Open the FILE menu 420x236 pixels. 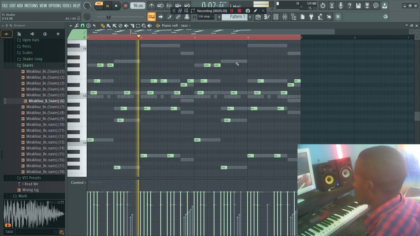click(5, 6)
